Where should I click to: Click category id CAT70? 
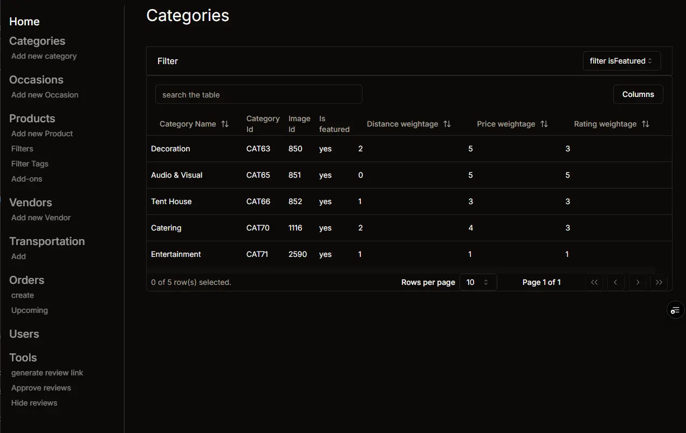[x=258, y=228]
